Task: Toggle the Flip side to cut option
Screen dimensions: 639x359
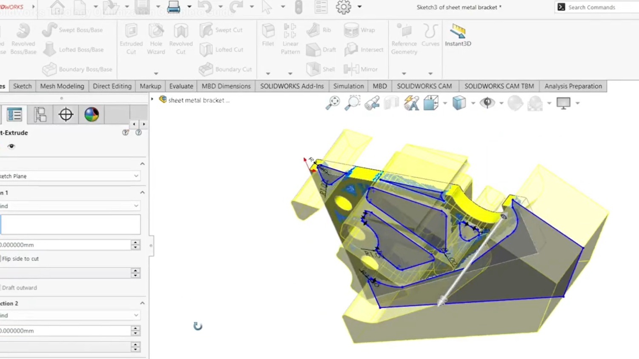Action: (x=20, y=259)
